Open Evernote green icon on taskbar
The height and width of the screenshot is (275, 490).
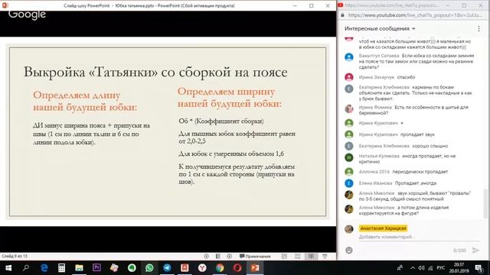(x=132, y=268)
